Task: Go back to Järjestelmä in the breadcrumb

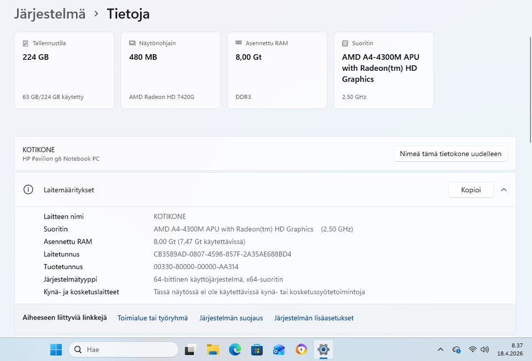Action: [x=50, y=14]
